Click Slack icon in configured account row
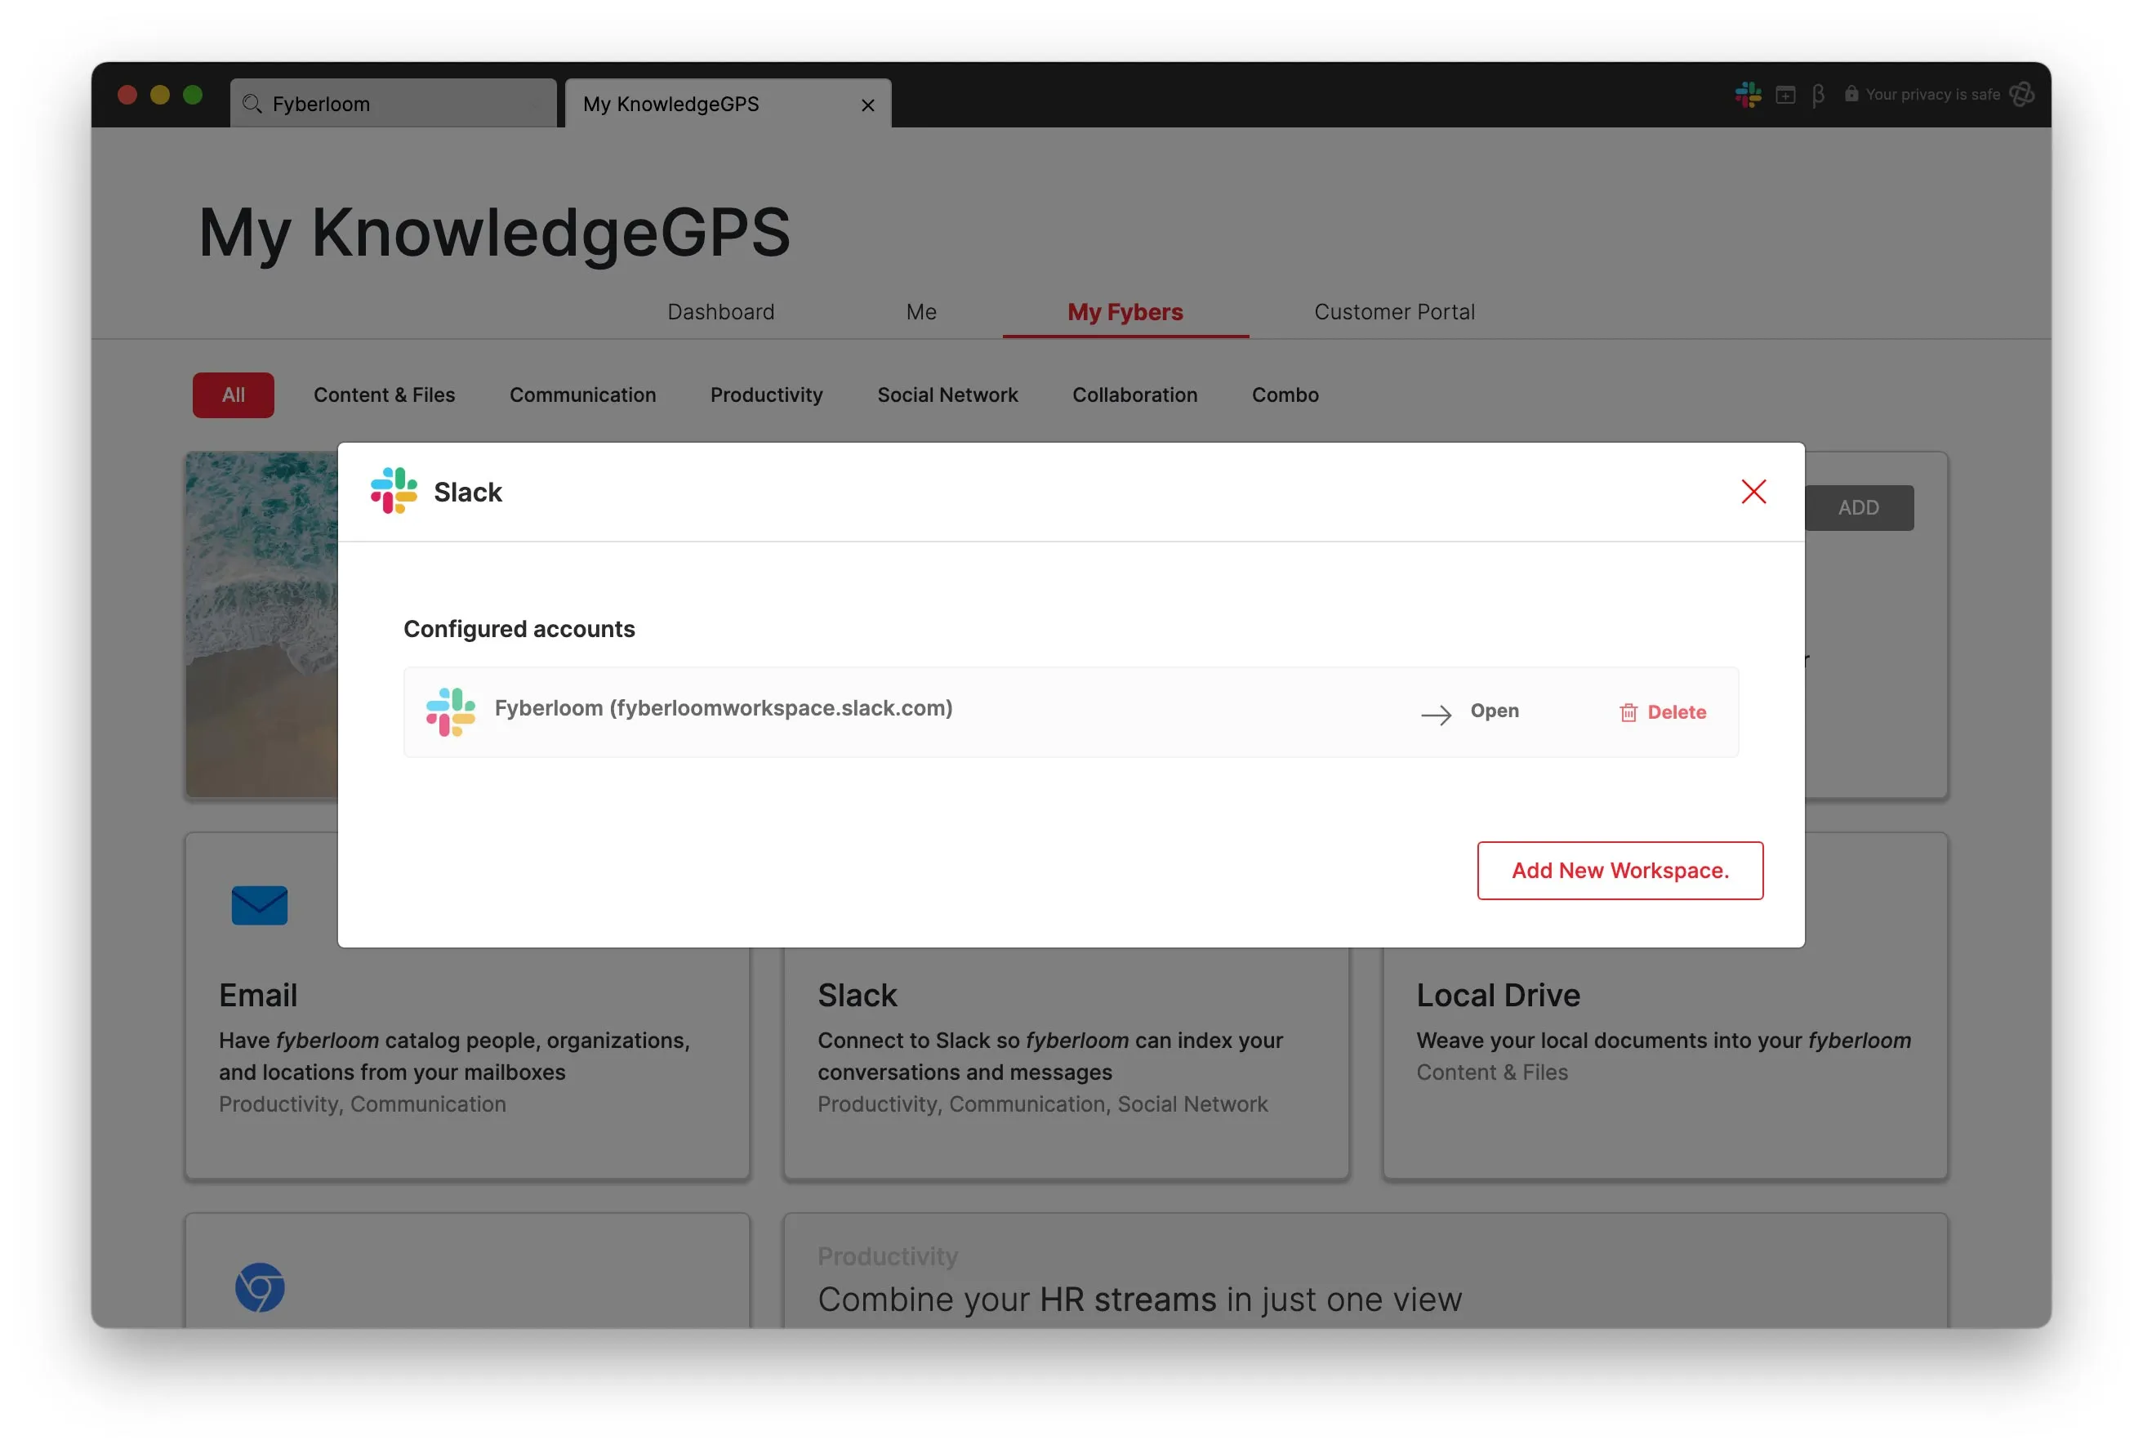Viewport: 2143px width, 1449px height. [450, 712]
